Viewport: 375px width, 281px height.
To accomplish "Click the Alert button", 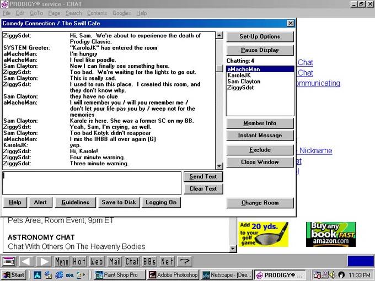I will click(40, 202).
